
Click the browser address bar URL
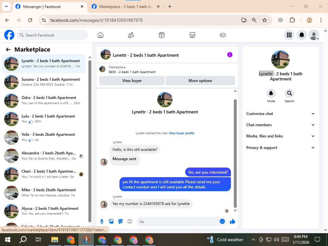[x=96, y=20]
